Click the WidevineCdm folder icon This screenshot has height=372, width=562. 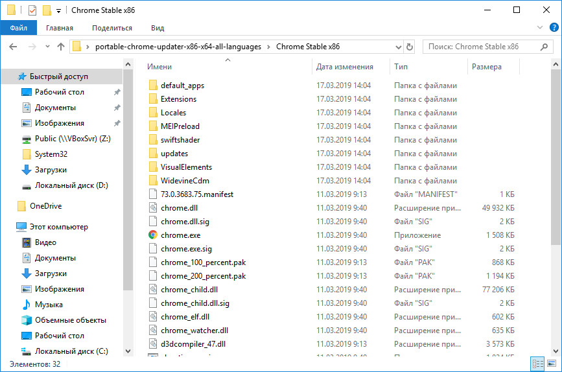153,181
